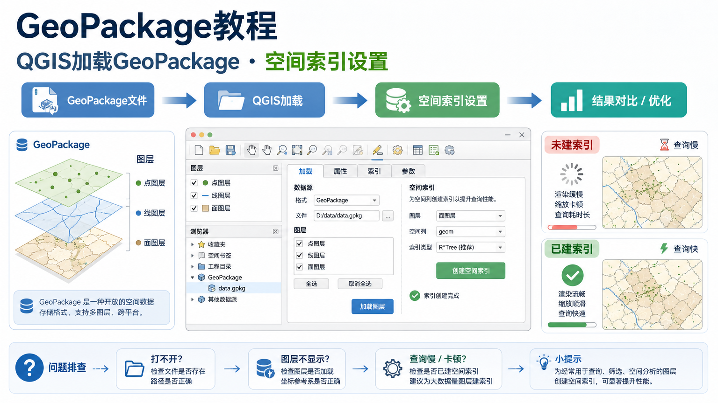Screen dimensions: 718x403
Task: Open a project with the yellow folder icon
Action: (x=215, y=150)
